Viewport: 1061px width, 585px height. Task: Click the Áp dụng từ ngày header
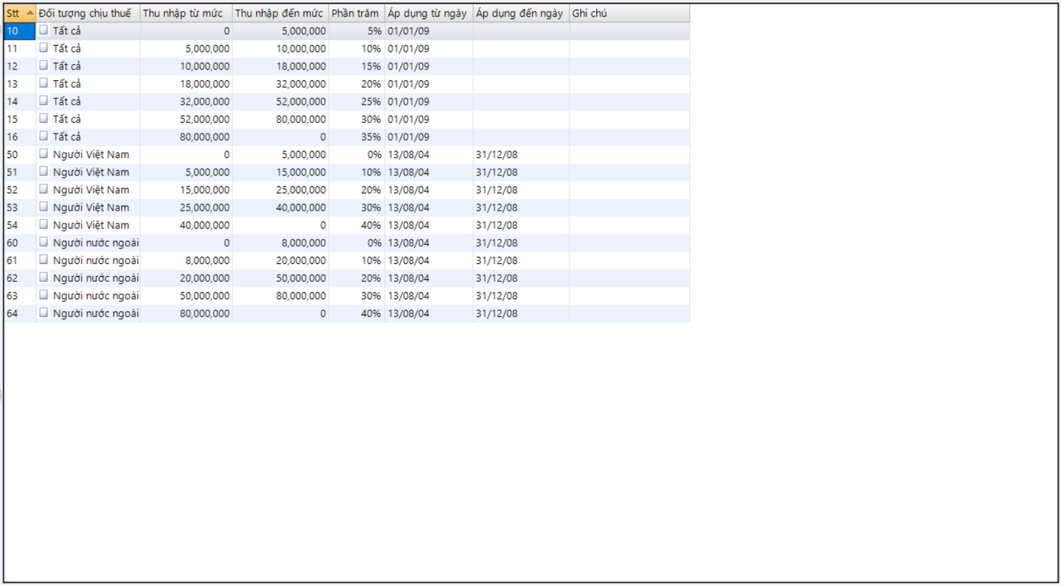point(428,13)
